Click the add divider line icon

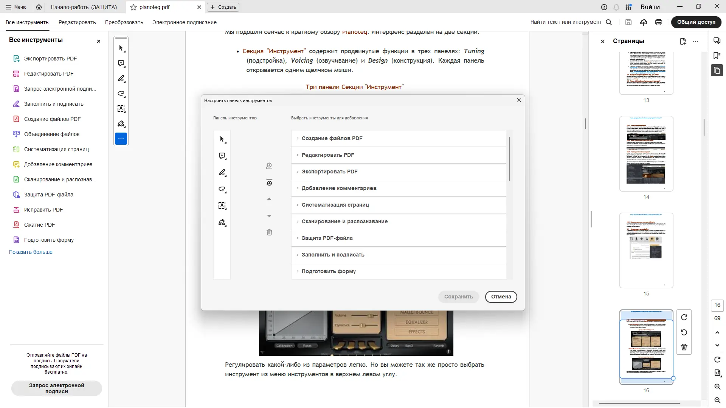tap(269, 183)
